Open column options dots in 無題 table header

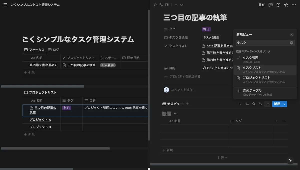point(284,121)
